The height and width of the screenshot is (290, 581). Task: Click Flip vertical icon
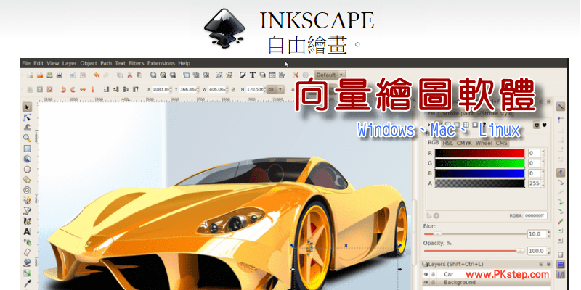pos(92,89)
